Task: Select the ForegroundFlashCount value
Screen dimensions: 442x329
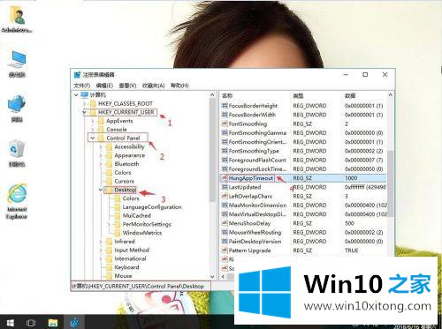Action: (257, 160)
